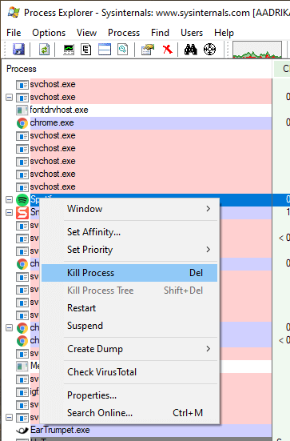Select Kill Process in context menu
The width and height of the screenshot is (290, 441).
click(x=129, y=273)
